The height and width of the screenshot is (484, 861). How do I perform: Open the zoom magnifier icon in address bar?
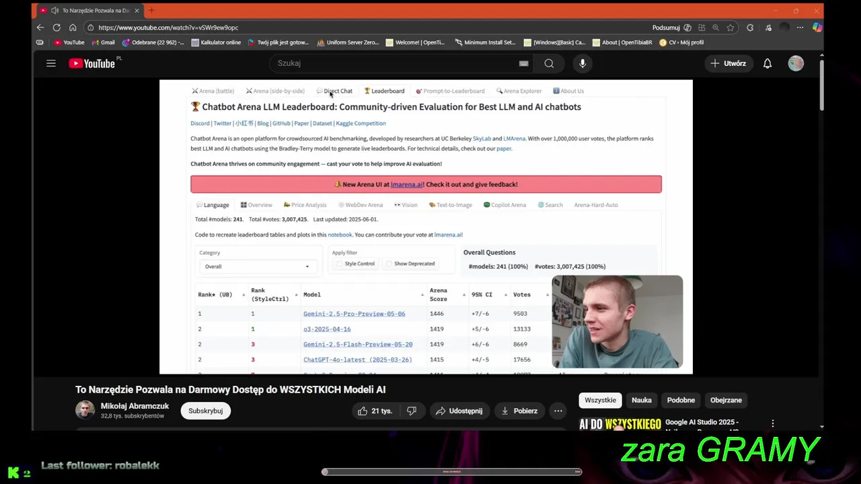[x=716, y=28]
